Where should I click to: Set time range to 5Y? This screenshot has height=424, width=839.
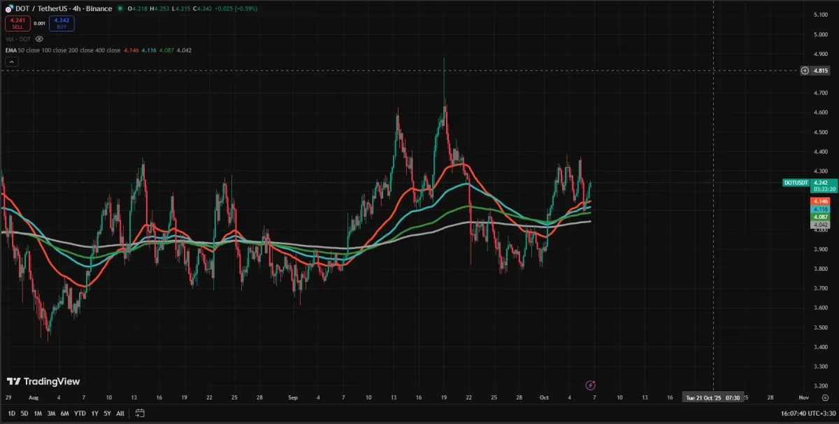point(107,413)
